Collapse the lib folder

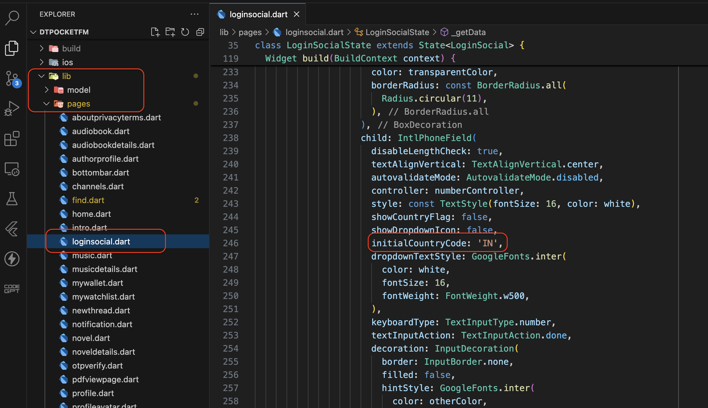click(41, 76)
